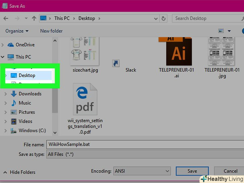The height and width of the screenshot is (183, 244).
Task: Open the address bar history dropdown
Action: tap(156, 19)
